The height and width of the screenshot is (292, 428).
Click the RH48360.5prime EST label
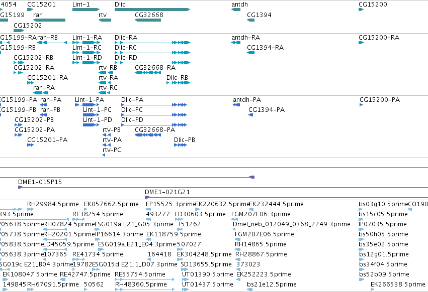(x=141, y=284)
